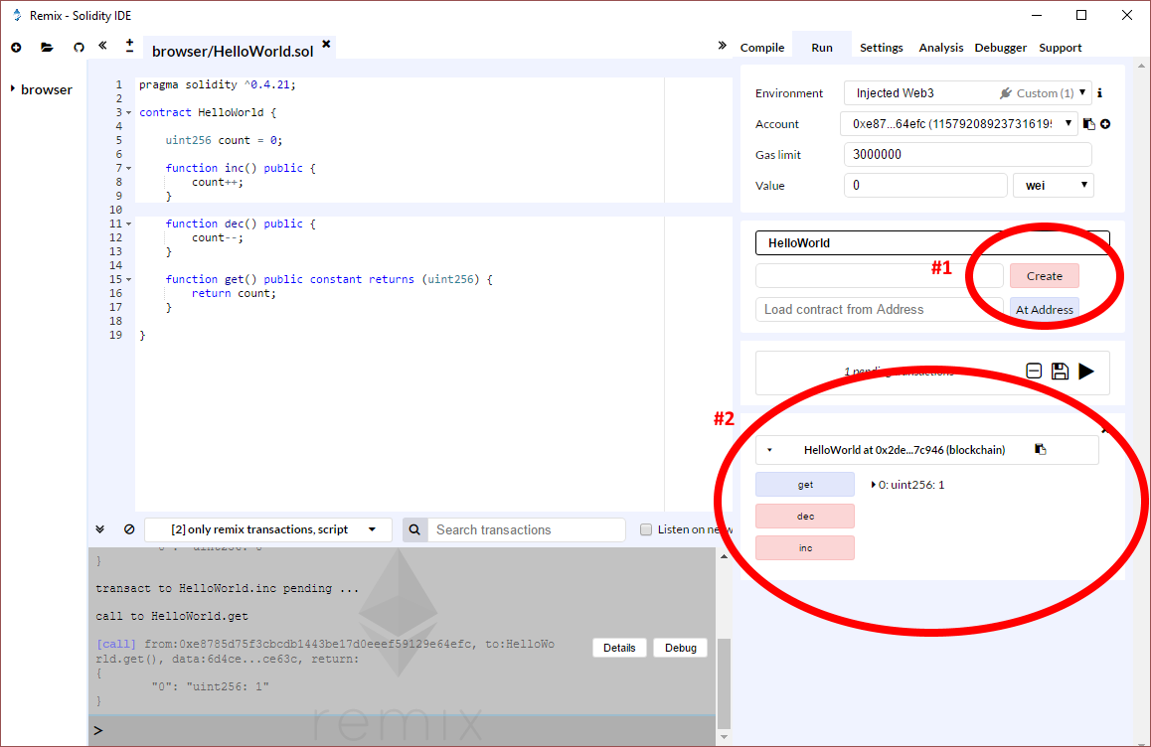Click the terminal scroll down arrow
This screenshot has width=1151, height=747.
(724, 737)
